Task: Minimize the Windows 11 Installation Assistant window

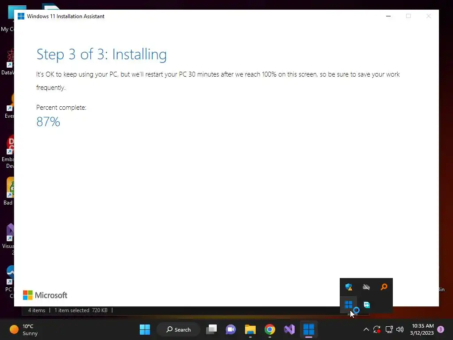Action: click(x=388, y=16)
